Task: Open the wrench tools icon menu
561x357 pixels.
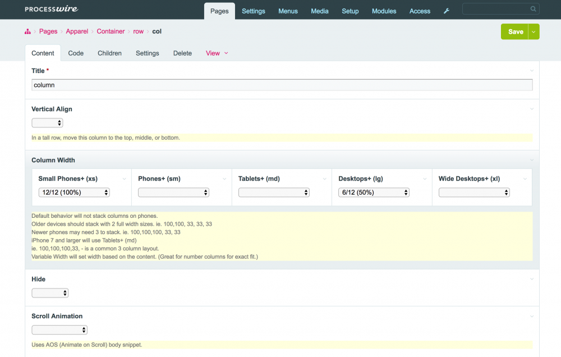Action: pos(447,11)
